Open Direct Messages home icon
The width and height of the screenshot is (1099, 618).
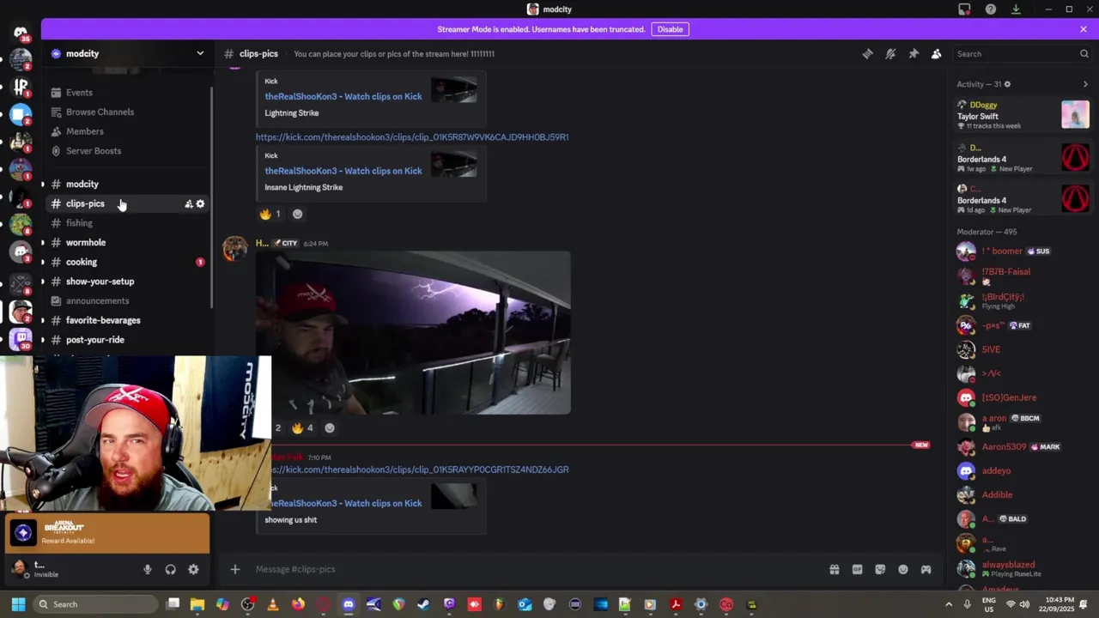pos(21,33)
